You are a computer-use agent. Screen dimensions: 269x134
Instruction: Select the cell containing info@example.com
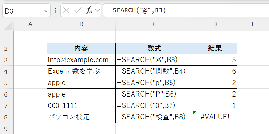coord(81,60)
